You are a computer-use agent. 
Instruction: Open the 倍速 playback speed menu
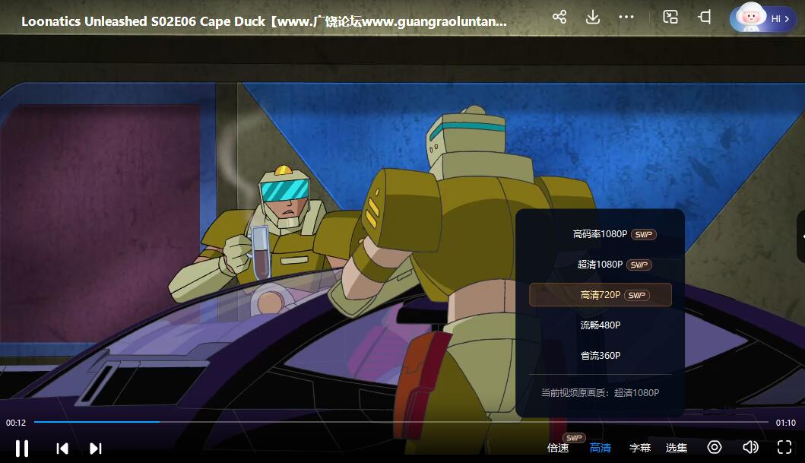[x=558, y=448]
